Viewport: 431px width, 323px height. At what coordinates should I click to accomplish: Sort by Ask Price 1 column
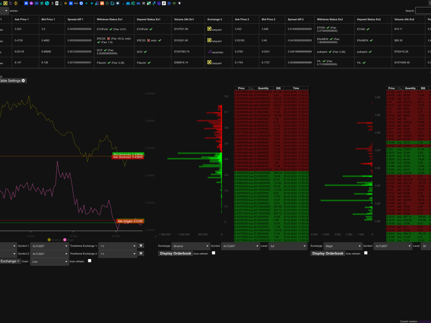point(25,19)
